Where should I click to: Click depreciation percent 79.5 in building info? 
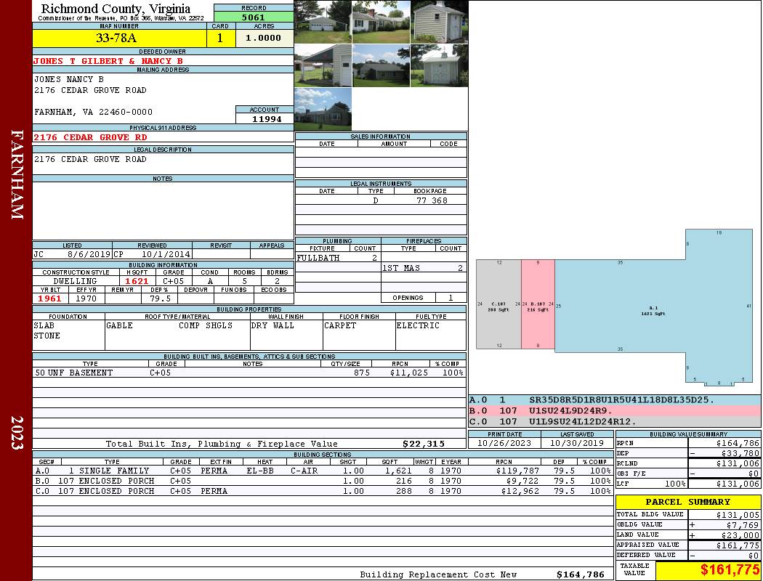[x=160, y=298]
